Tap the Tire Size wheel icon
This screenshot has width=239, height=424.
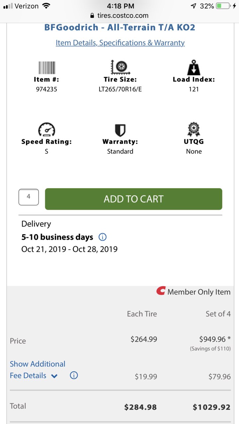120,67
